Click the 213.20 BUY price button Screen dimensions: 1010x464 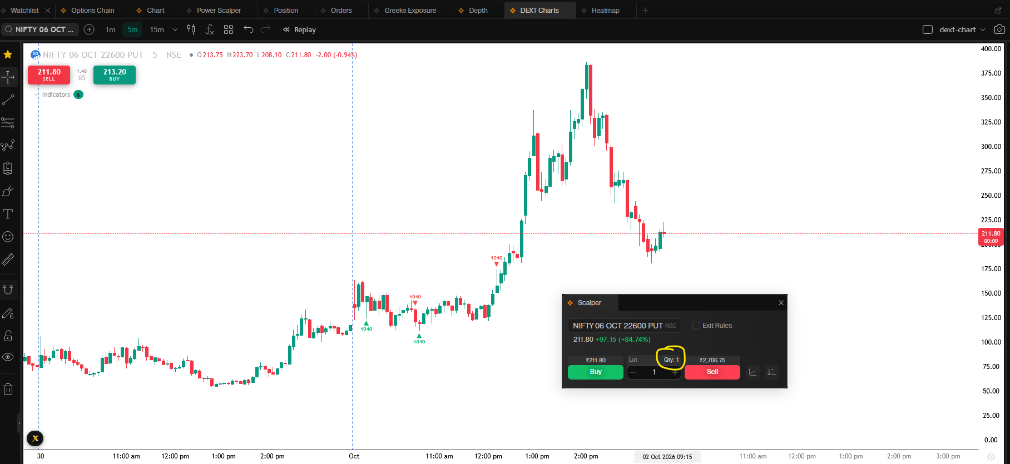click(x=115, y=74)
